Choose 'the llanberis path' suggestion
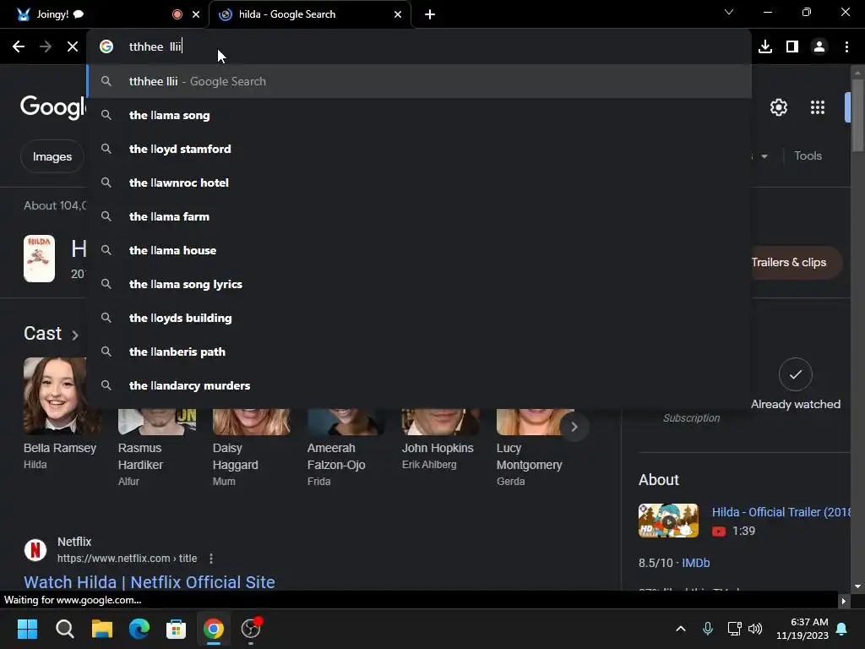This screenshot has width=865, height=649. 419,352
